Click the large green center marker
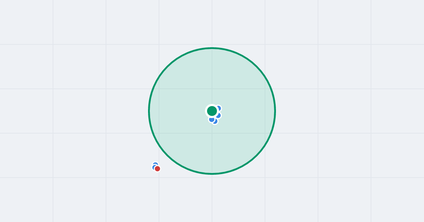Screen dimensions: 424x222 point(212,111)
